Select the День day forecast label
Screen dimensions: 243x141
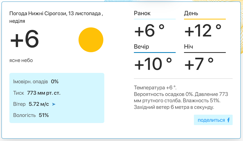point(191,13)
